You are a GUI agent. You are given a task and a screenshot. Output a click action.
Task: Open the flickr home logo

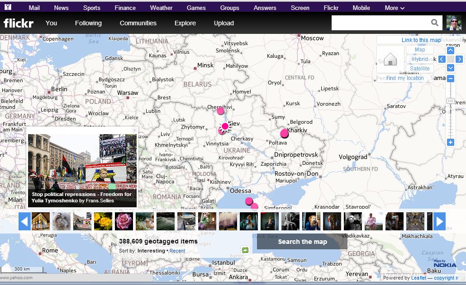click(x=19, y=23)
